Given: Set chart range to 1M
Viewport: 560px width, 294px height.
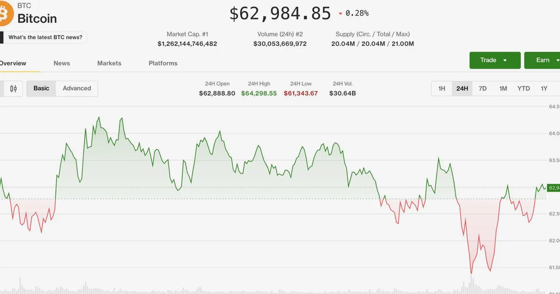Looking at the screenshot, I should click(x=503, y=88).
